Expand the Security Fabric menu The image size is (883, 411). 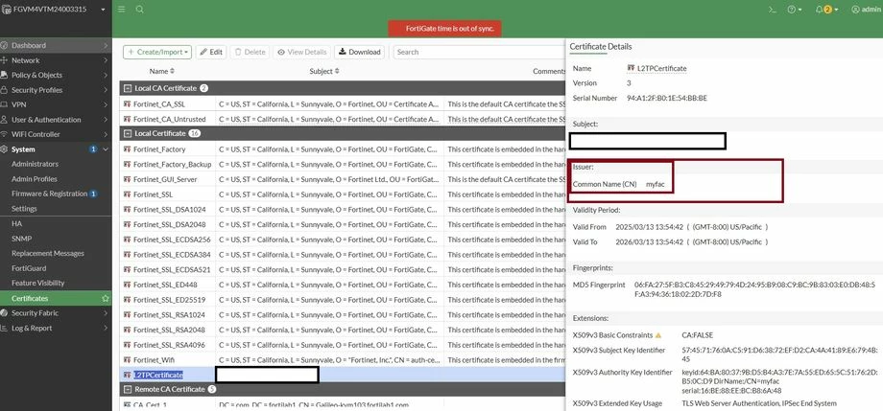tap(56, 313)
